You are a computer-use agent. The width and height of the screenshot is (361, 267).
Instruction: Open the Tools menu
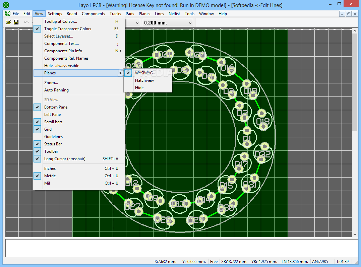pos(189,14)
